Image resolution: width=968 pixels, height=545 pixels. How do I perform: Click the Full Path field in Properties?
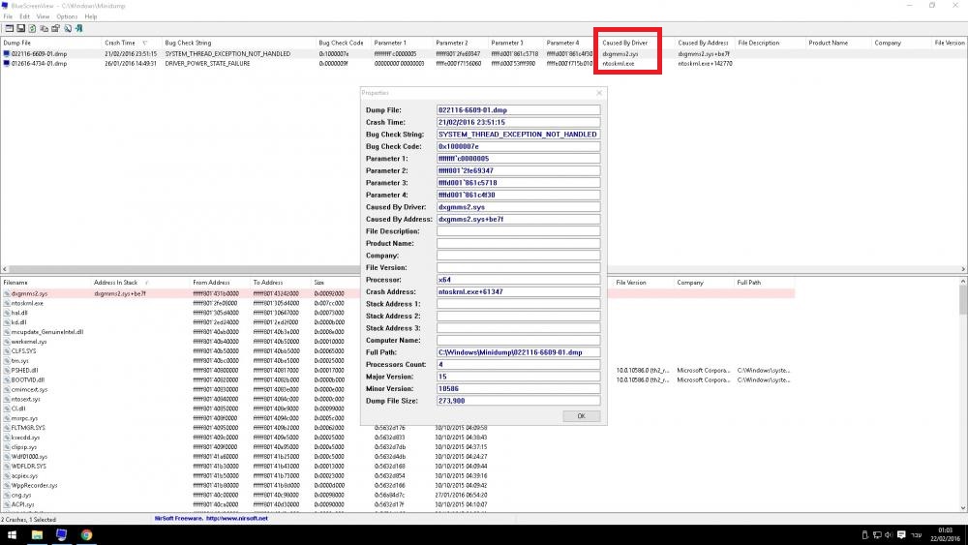tap(518, 352)
